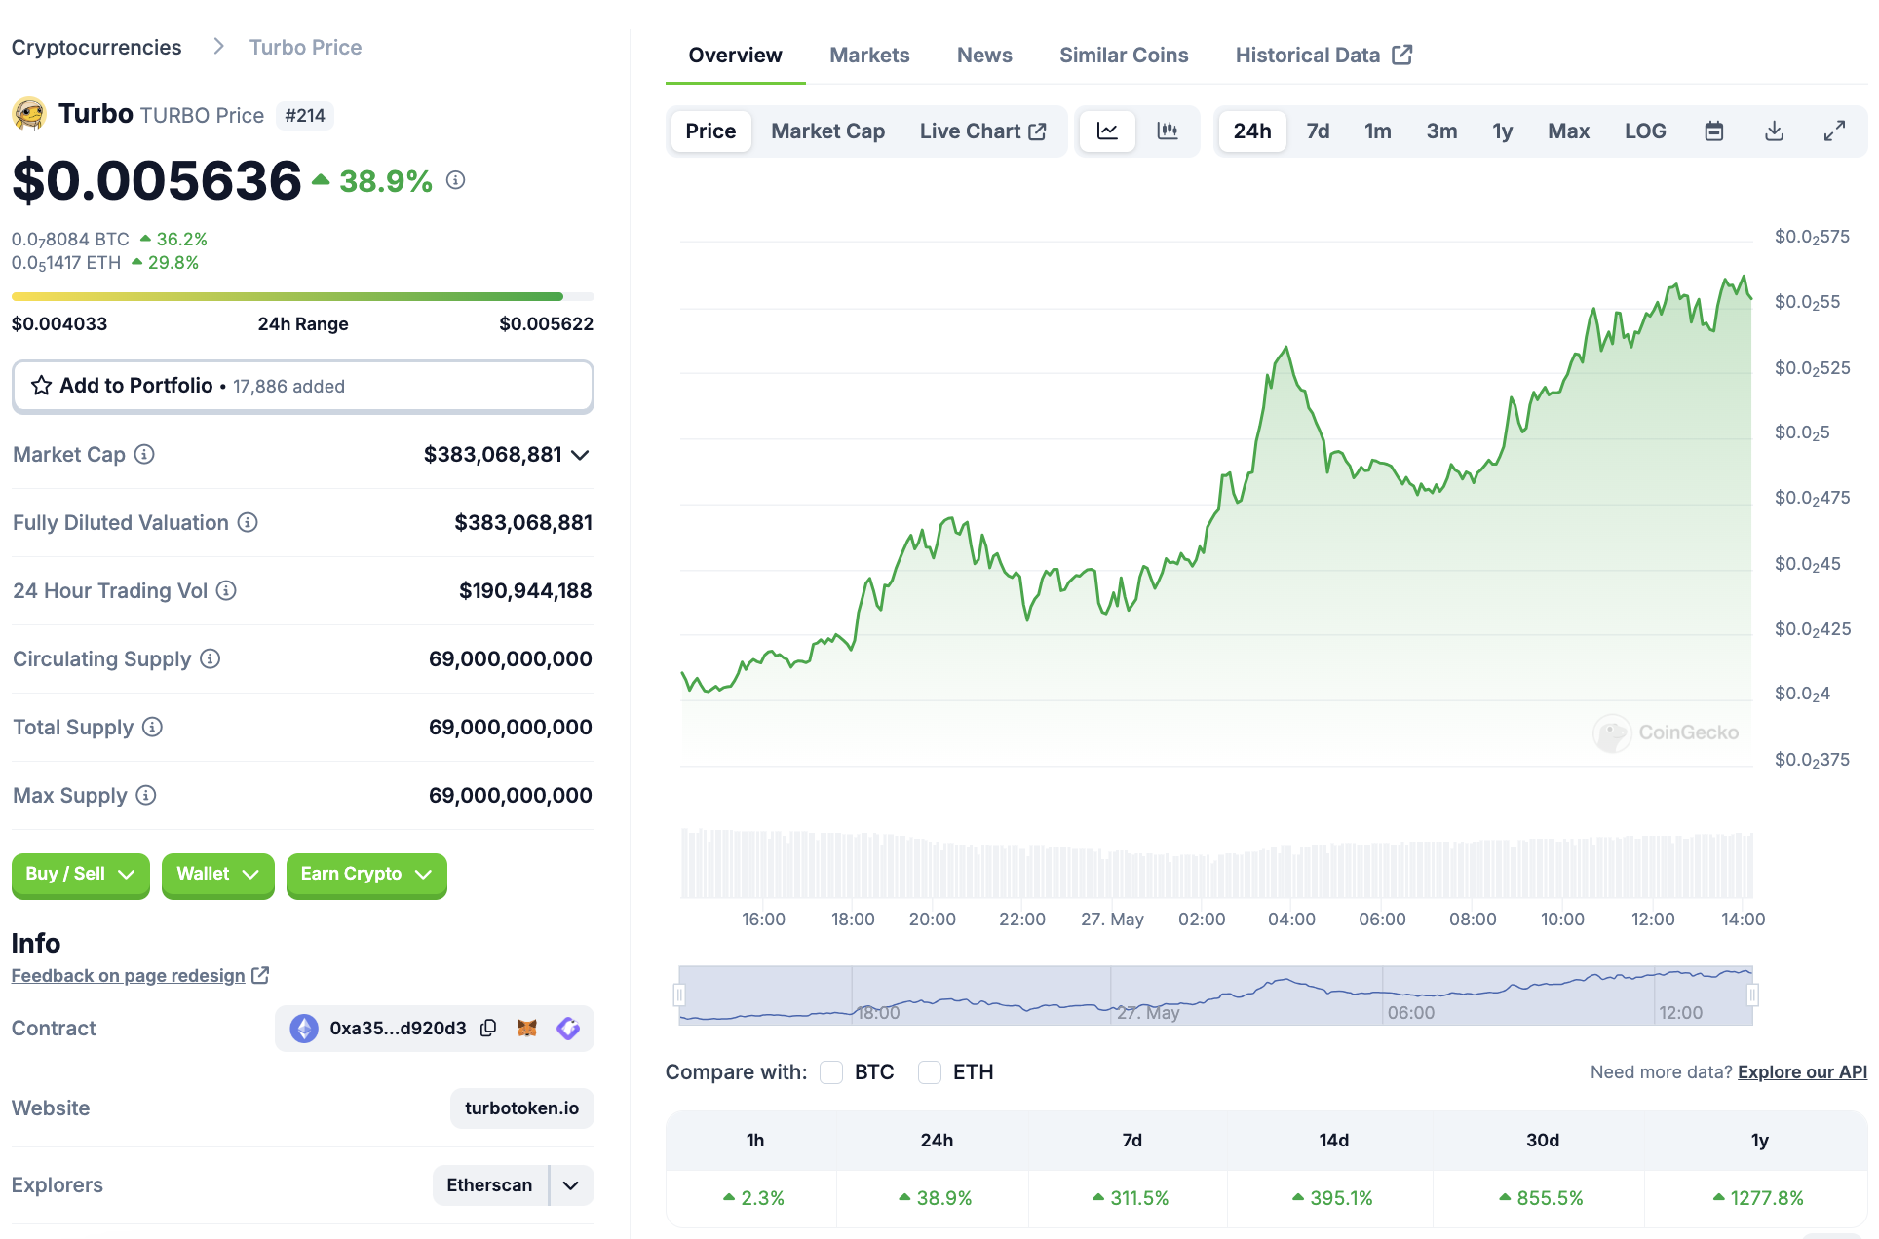Viewport: 1879px width, 1239px height.
Task: Switch to candlestick chart icon
Action: pyautogui.click(x=1167, y=131)
